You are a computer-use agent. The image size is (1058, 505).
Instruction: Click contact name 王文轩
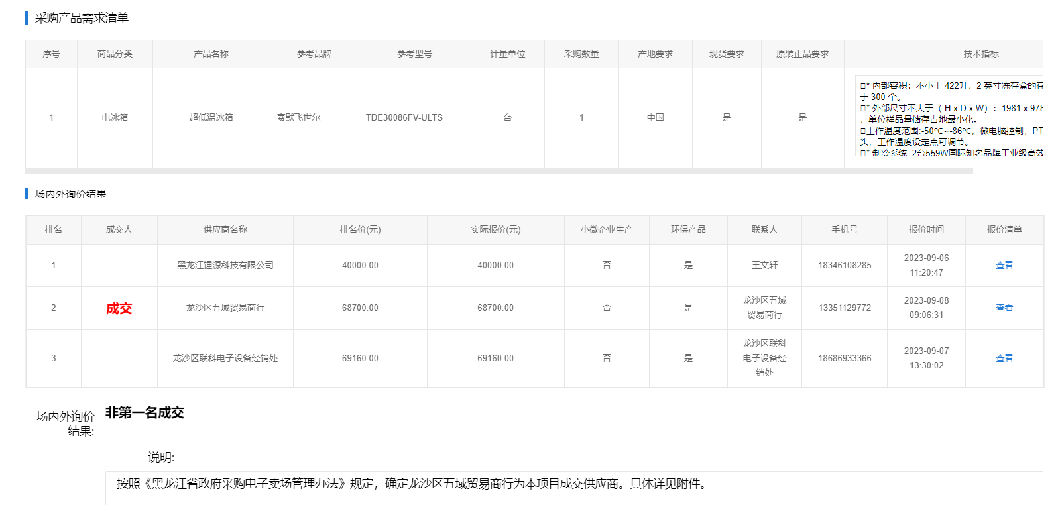pyautogui.click(x=764, y=265)
